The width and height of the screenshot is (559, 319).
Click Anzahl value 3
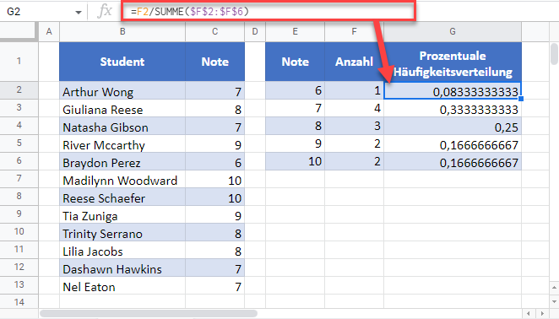coord(354,126)
